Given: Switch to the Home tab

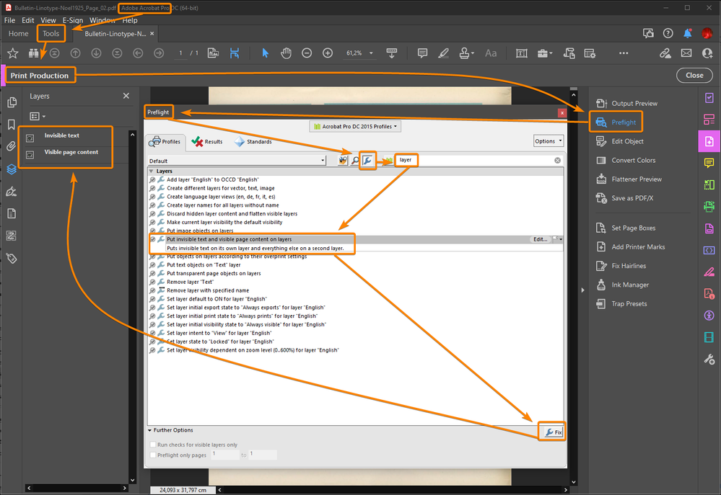Looking at the screenshot, I should [x=18, y=34].
